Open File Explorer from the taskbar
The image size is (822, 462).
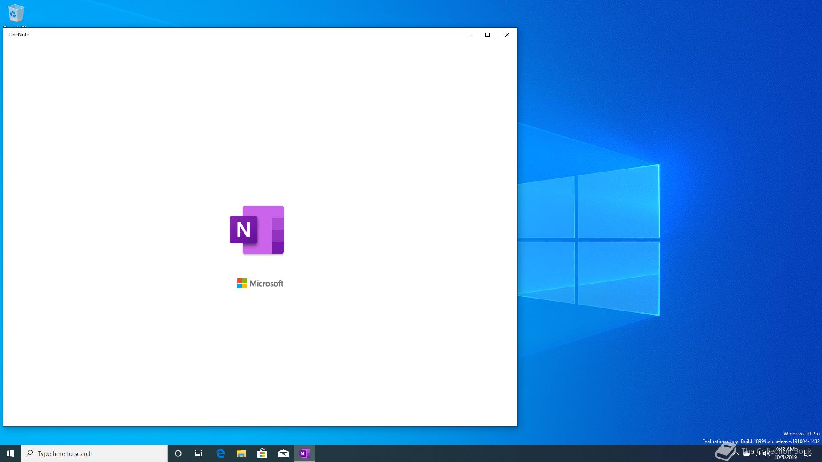(x=241, y=453)
